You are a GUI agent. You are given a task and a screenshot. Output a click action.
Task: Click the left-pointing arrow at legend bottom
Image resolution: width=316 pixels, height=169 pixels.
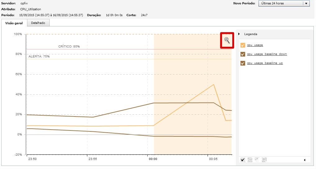click(305, 160)
